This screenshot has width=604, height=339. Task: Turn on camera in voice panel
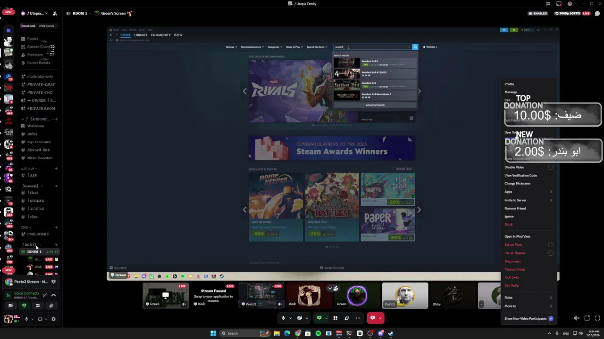tap(10, 306)
